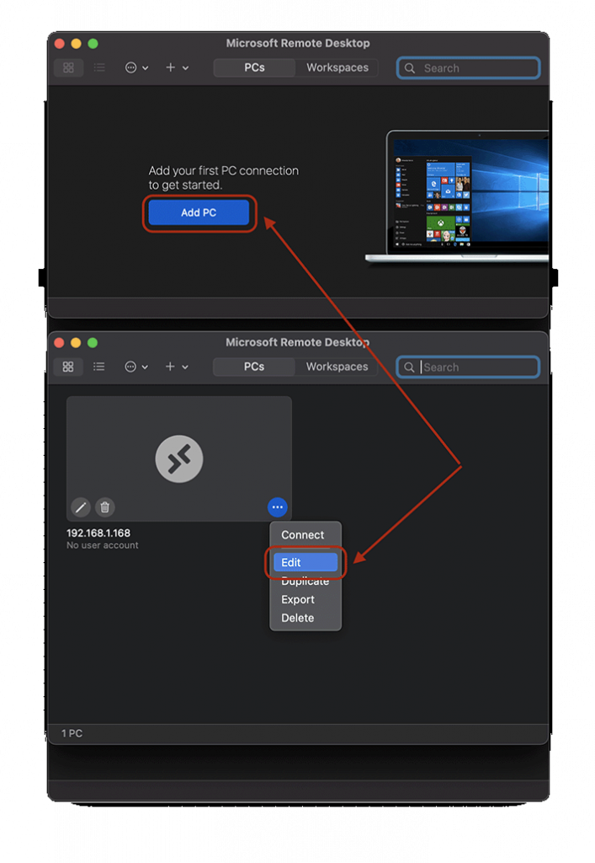Click the 192.168.1.168 PC name label
595x863 pixels.
point(98,533)
